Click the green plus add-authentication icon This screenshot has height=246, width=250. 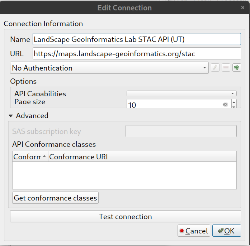click(x=237, y=67)
